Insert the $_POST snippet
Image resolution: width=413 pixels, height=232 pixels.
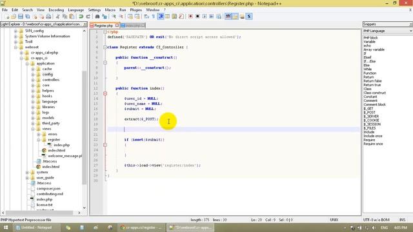(x=370, y=113)
